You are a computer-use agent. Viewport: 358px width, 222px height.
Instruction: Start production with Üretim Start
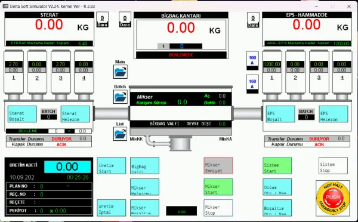coord(112,165)
